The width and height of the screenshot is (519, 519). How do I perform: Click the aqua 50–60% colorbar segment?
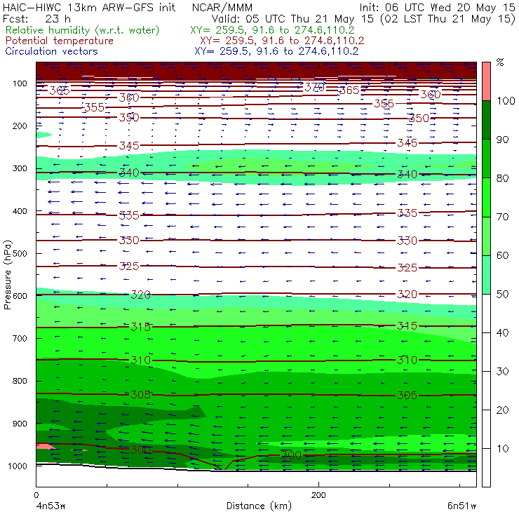click(486, 275)
